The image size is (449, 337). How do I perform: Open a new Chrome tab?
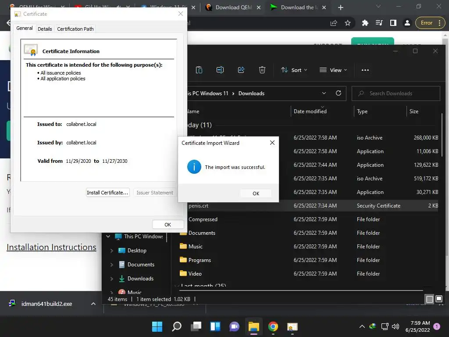point(340,7)
